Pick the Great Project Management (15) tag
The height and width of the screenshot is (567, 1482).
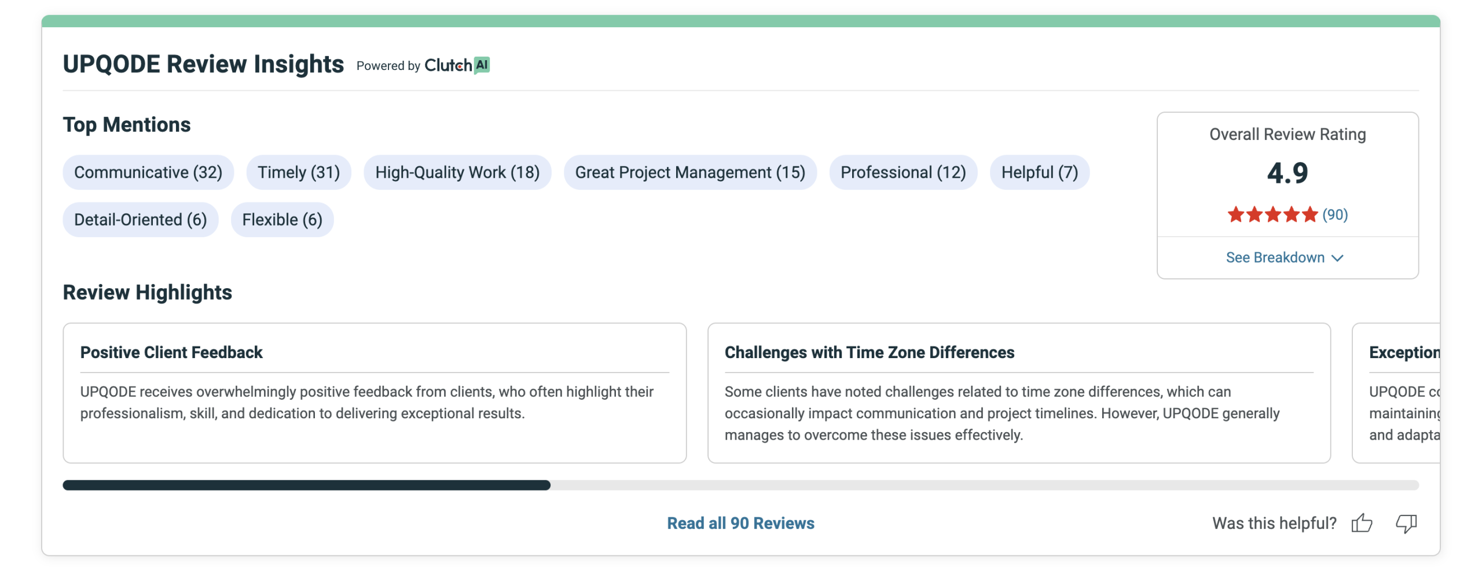point(690,172)
